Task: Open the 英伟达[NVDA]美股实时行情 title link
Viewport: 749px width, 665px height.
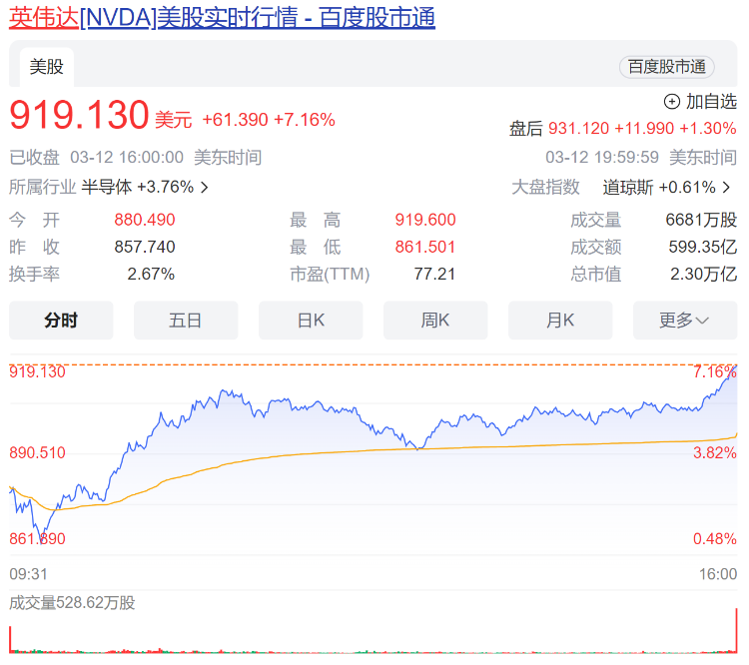Action: tap(222, 18)
